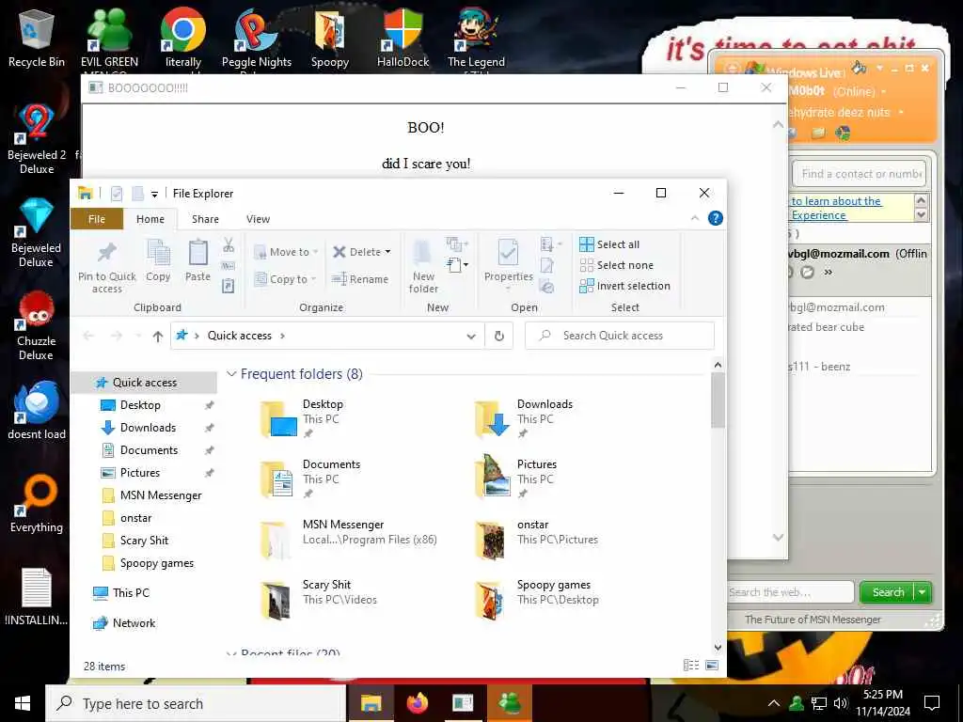This screenshot has width=963, height=722.
Task: Click the taskbar search box
Action: [x=197, y=703]
